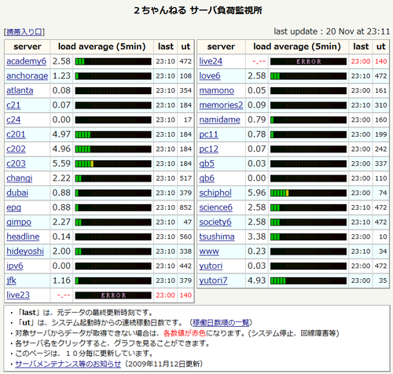The width and height of the screenshot is (393, 374).
Task: Click the left table ut column header
Action: tap(185, 46)
